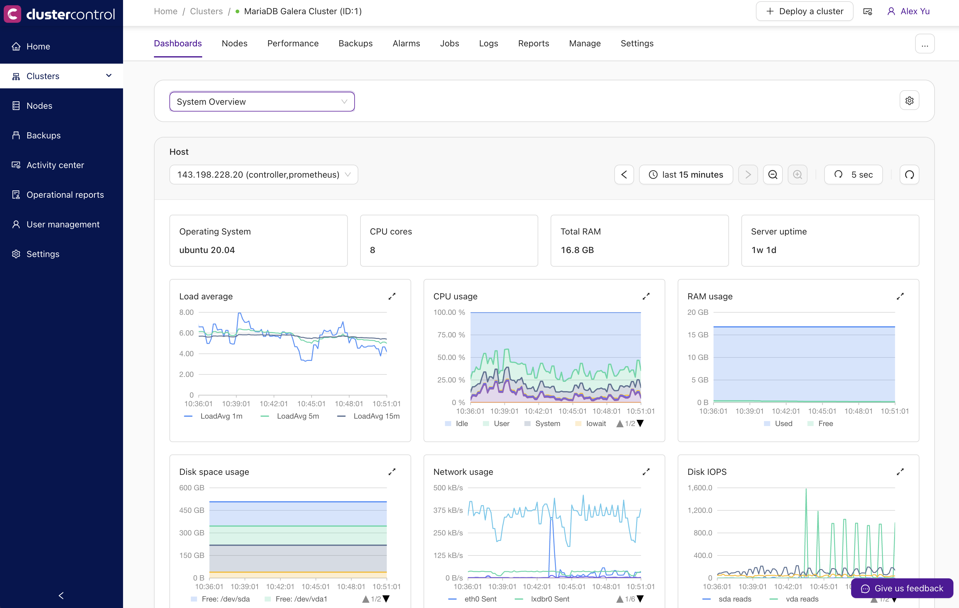
Task: Toggle System series in CPU legend
Action: coord(543,424)
